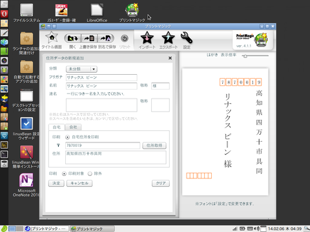The image size is (310, 232).
Task: Click the taskbar clock 14.02.06 木 04:39
Action: pos(285,229)
